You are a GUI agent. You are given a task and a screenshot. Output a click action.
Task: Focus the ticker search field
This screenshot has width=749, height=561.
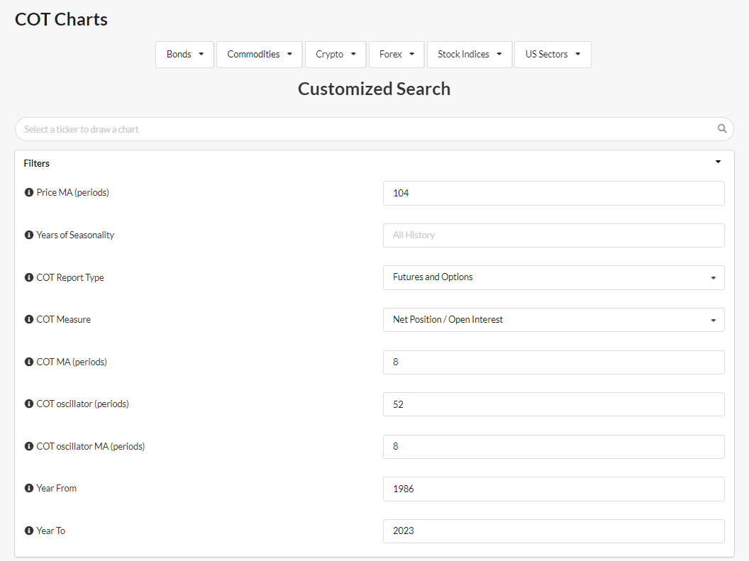pos(365,129)
